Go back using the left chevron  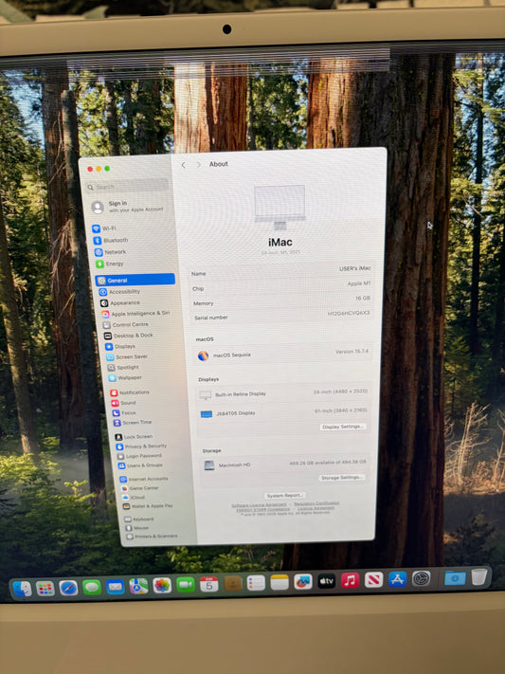(x=184, y=165)
